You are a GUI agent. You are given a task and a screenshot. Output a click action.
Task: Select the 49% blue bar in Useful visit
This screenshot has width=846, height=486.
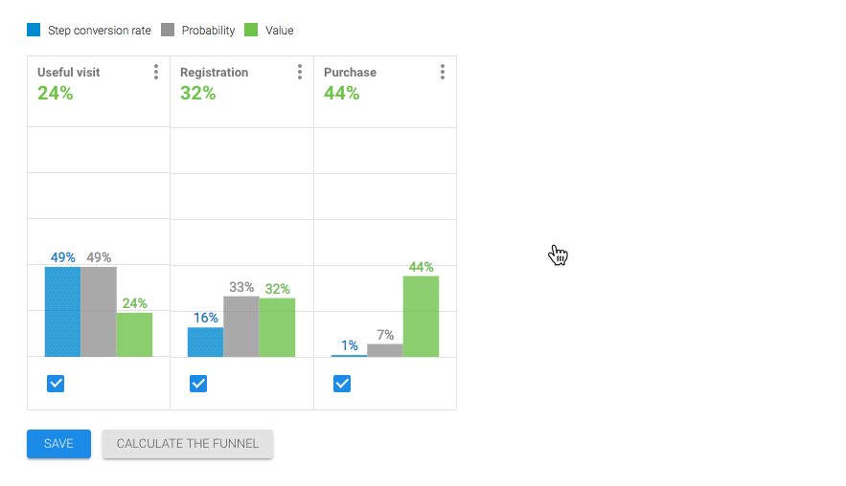(x=62, y=312)
